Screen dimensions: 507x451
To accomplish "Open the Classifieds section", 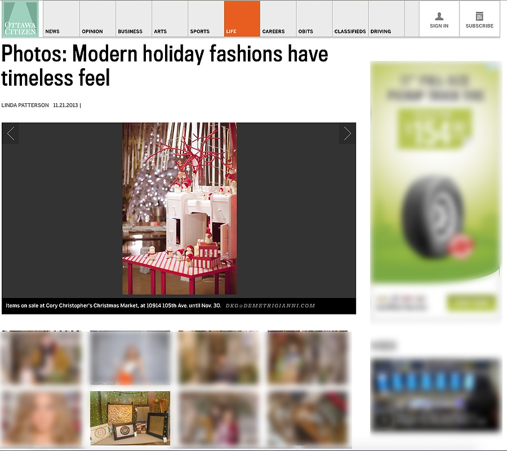I will pos(350,32).
